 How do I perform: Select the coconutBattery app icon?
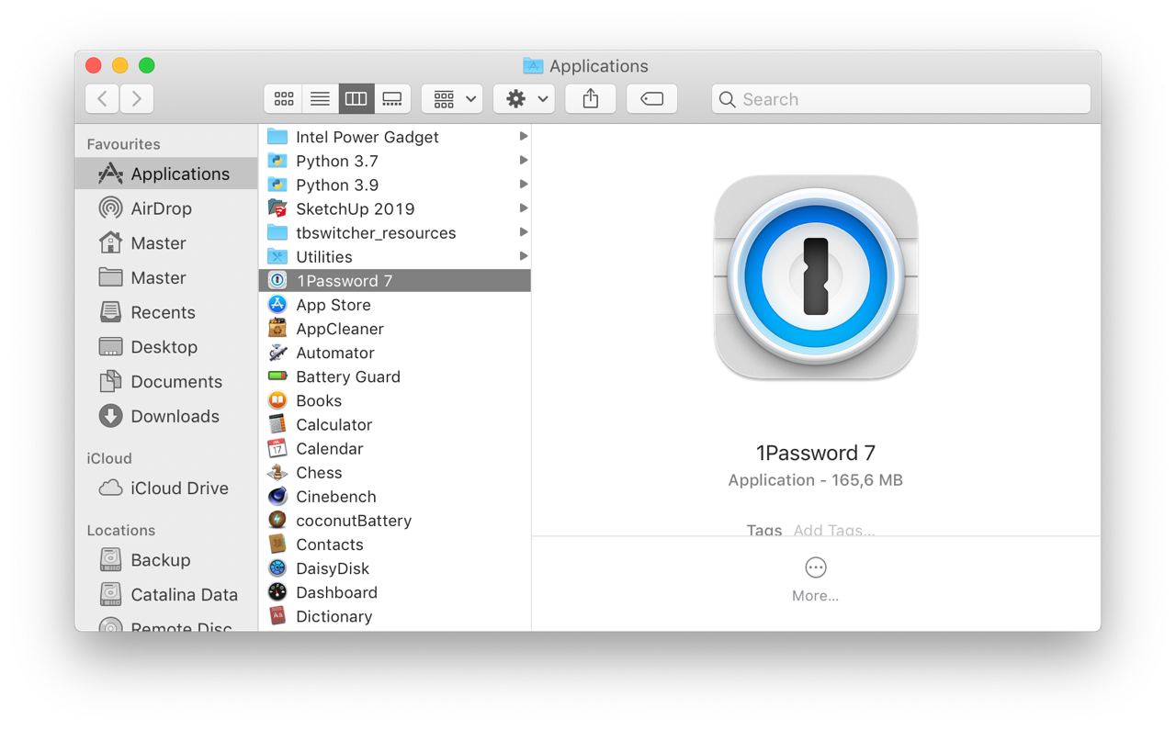pyautogui.click(x=277, y=520)
